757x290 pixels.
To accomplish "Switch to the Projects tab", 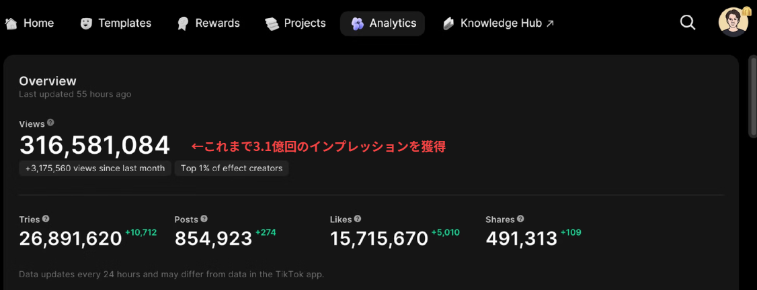I will 295,23.
